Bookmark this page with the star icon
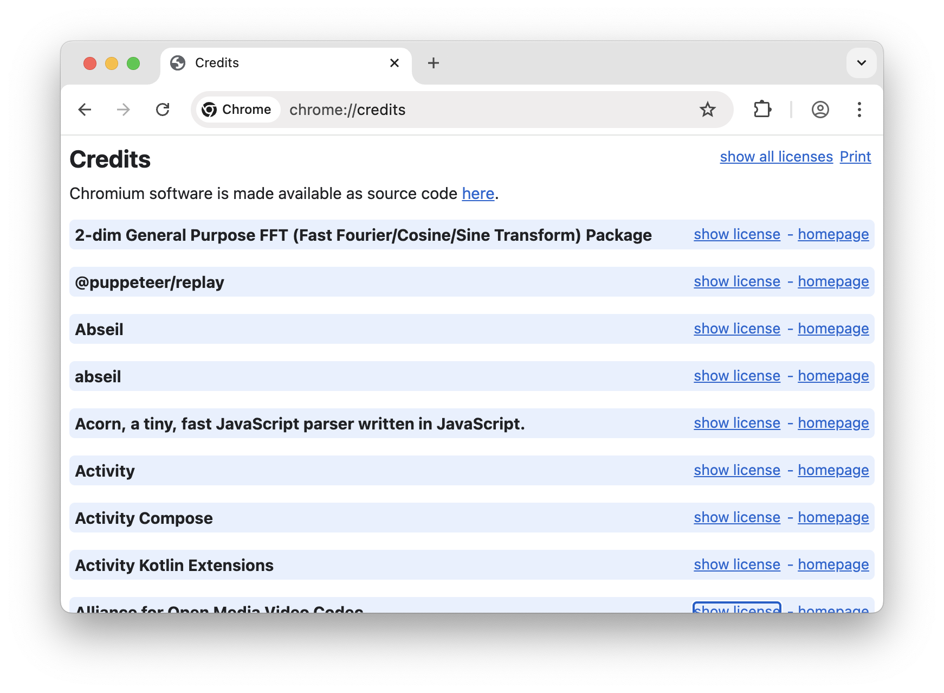 pos(708,110)
